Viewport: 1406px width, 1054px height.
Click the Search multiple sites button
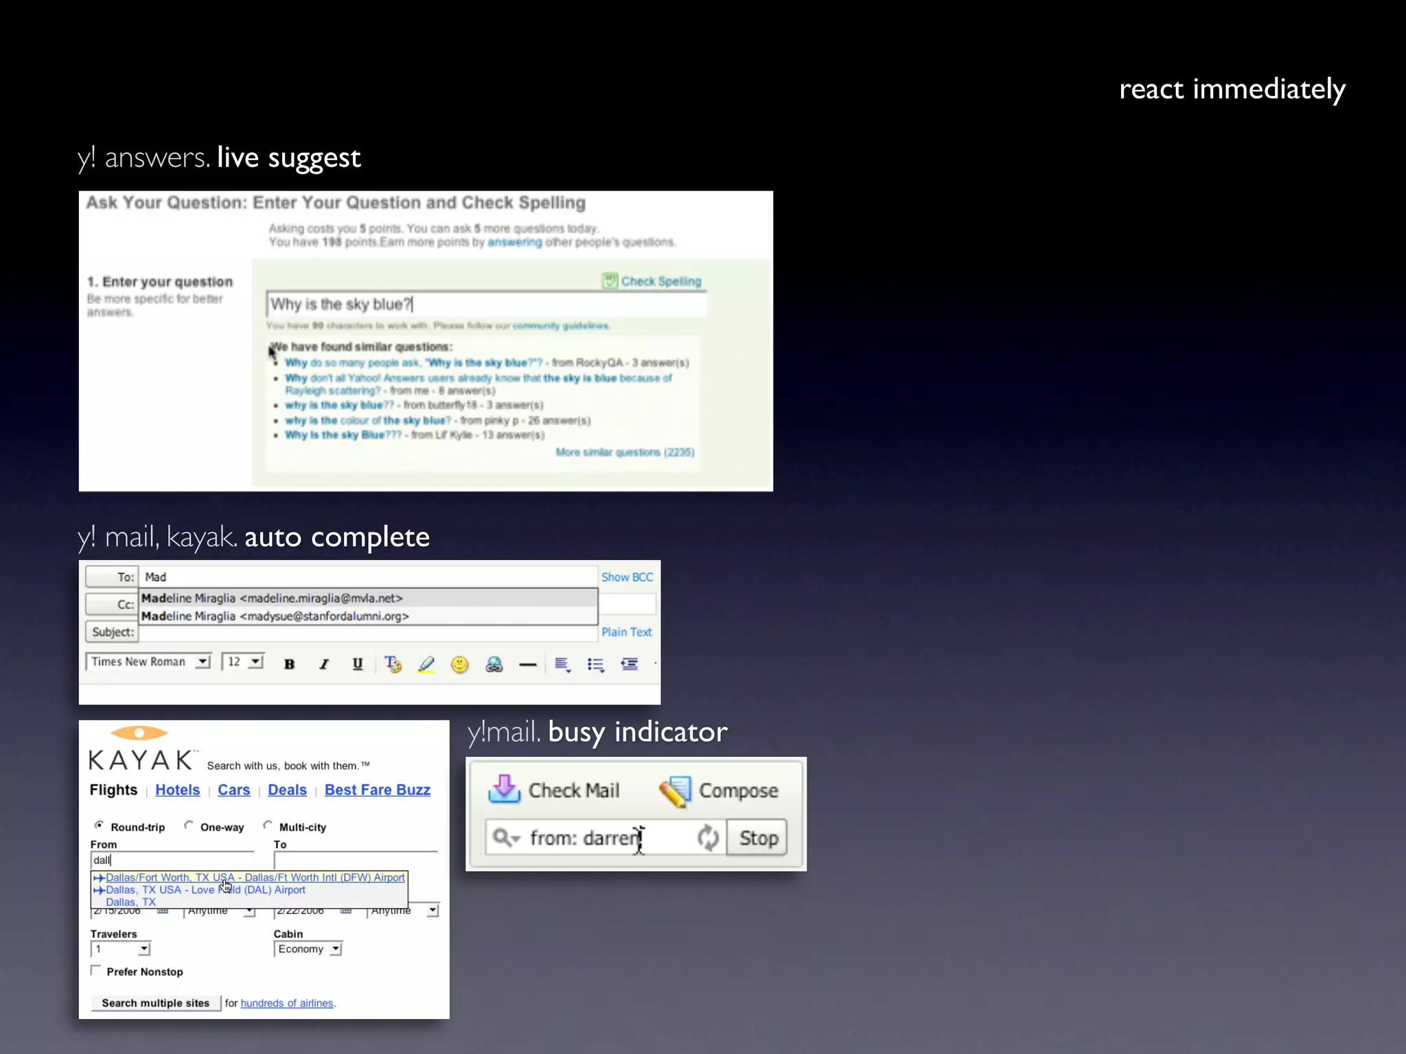156,1003
